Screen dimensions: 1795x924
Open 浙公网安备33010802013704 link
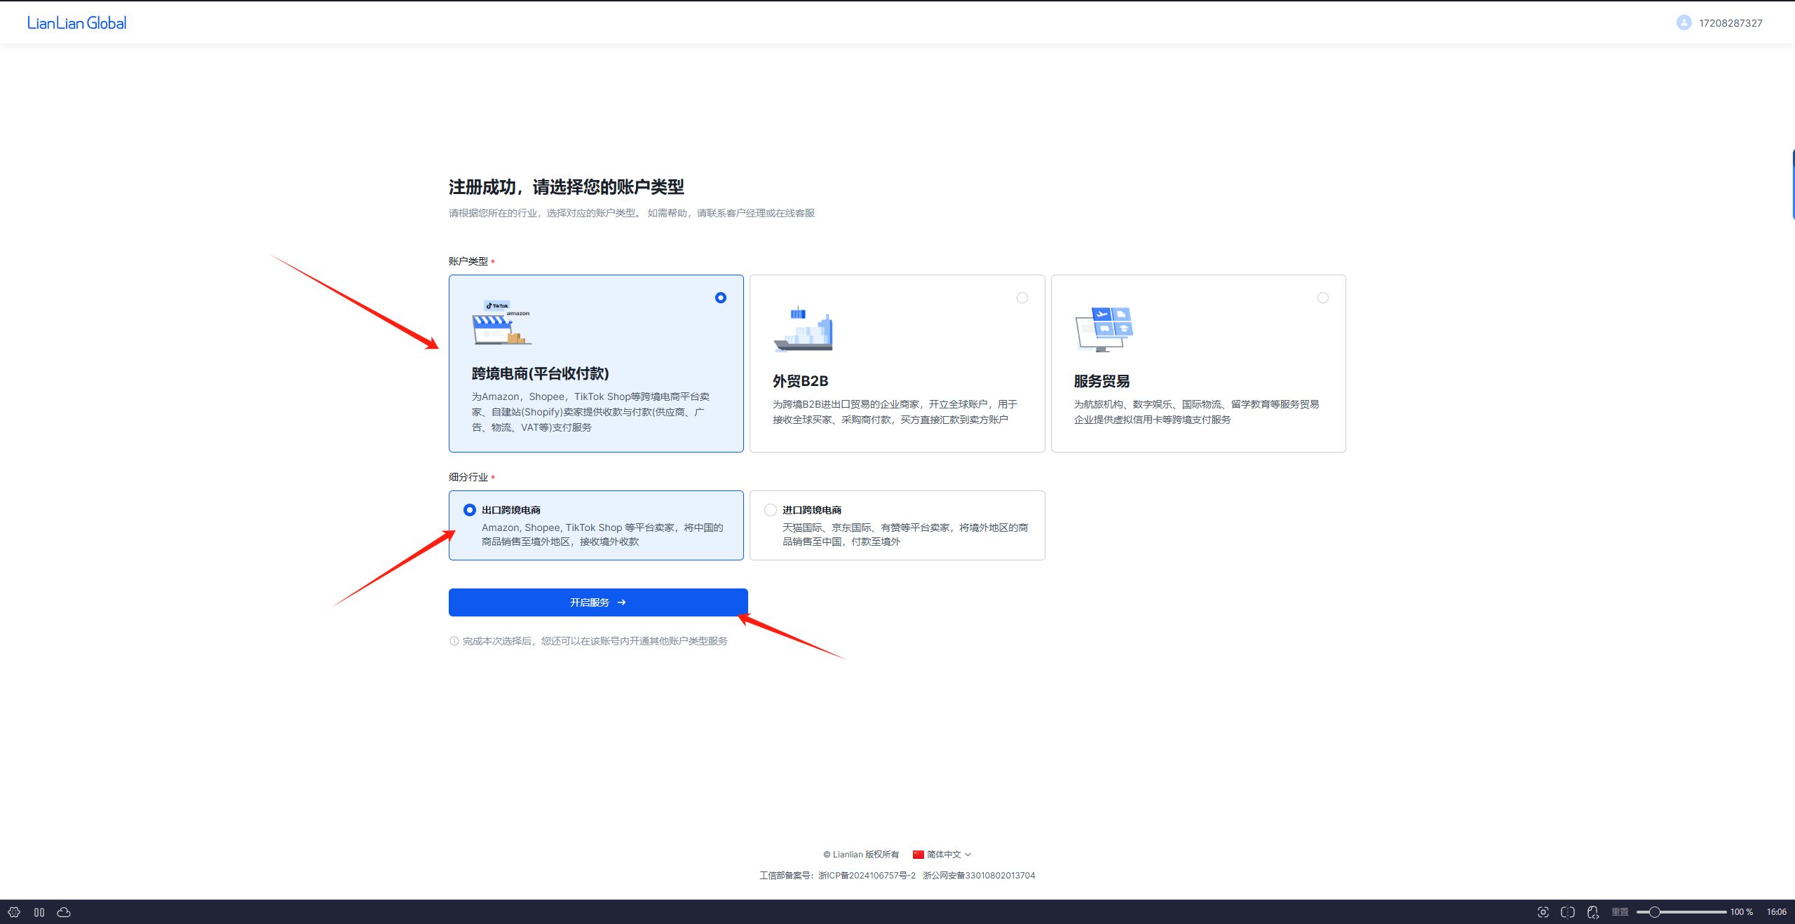coord(979,876)
